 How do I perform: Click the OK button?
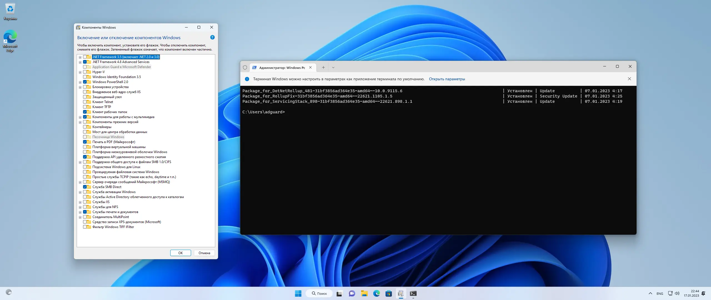pos(181,253)
